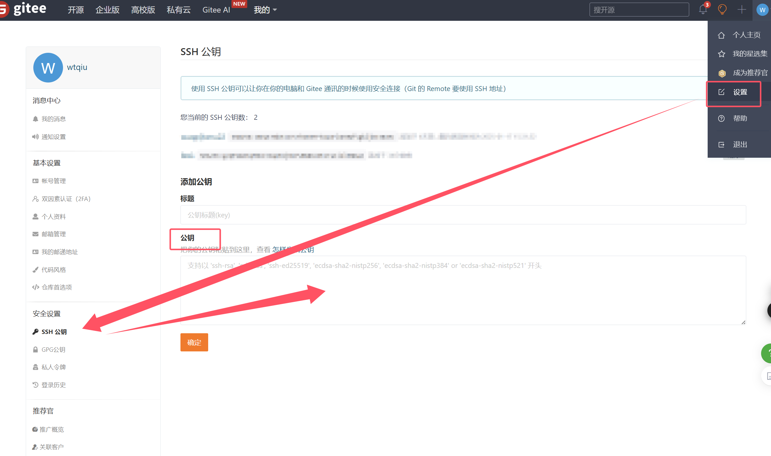Click the green help floating button

[767, 353]
